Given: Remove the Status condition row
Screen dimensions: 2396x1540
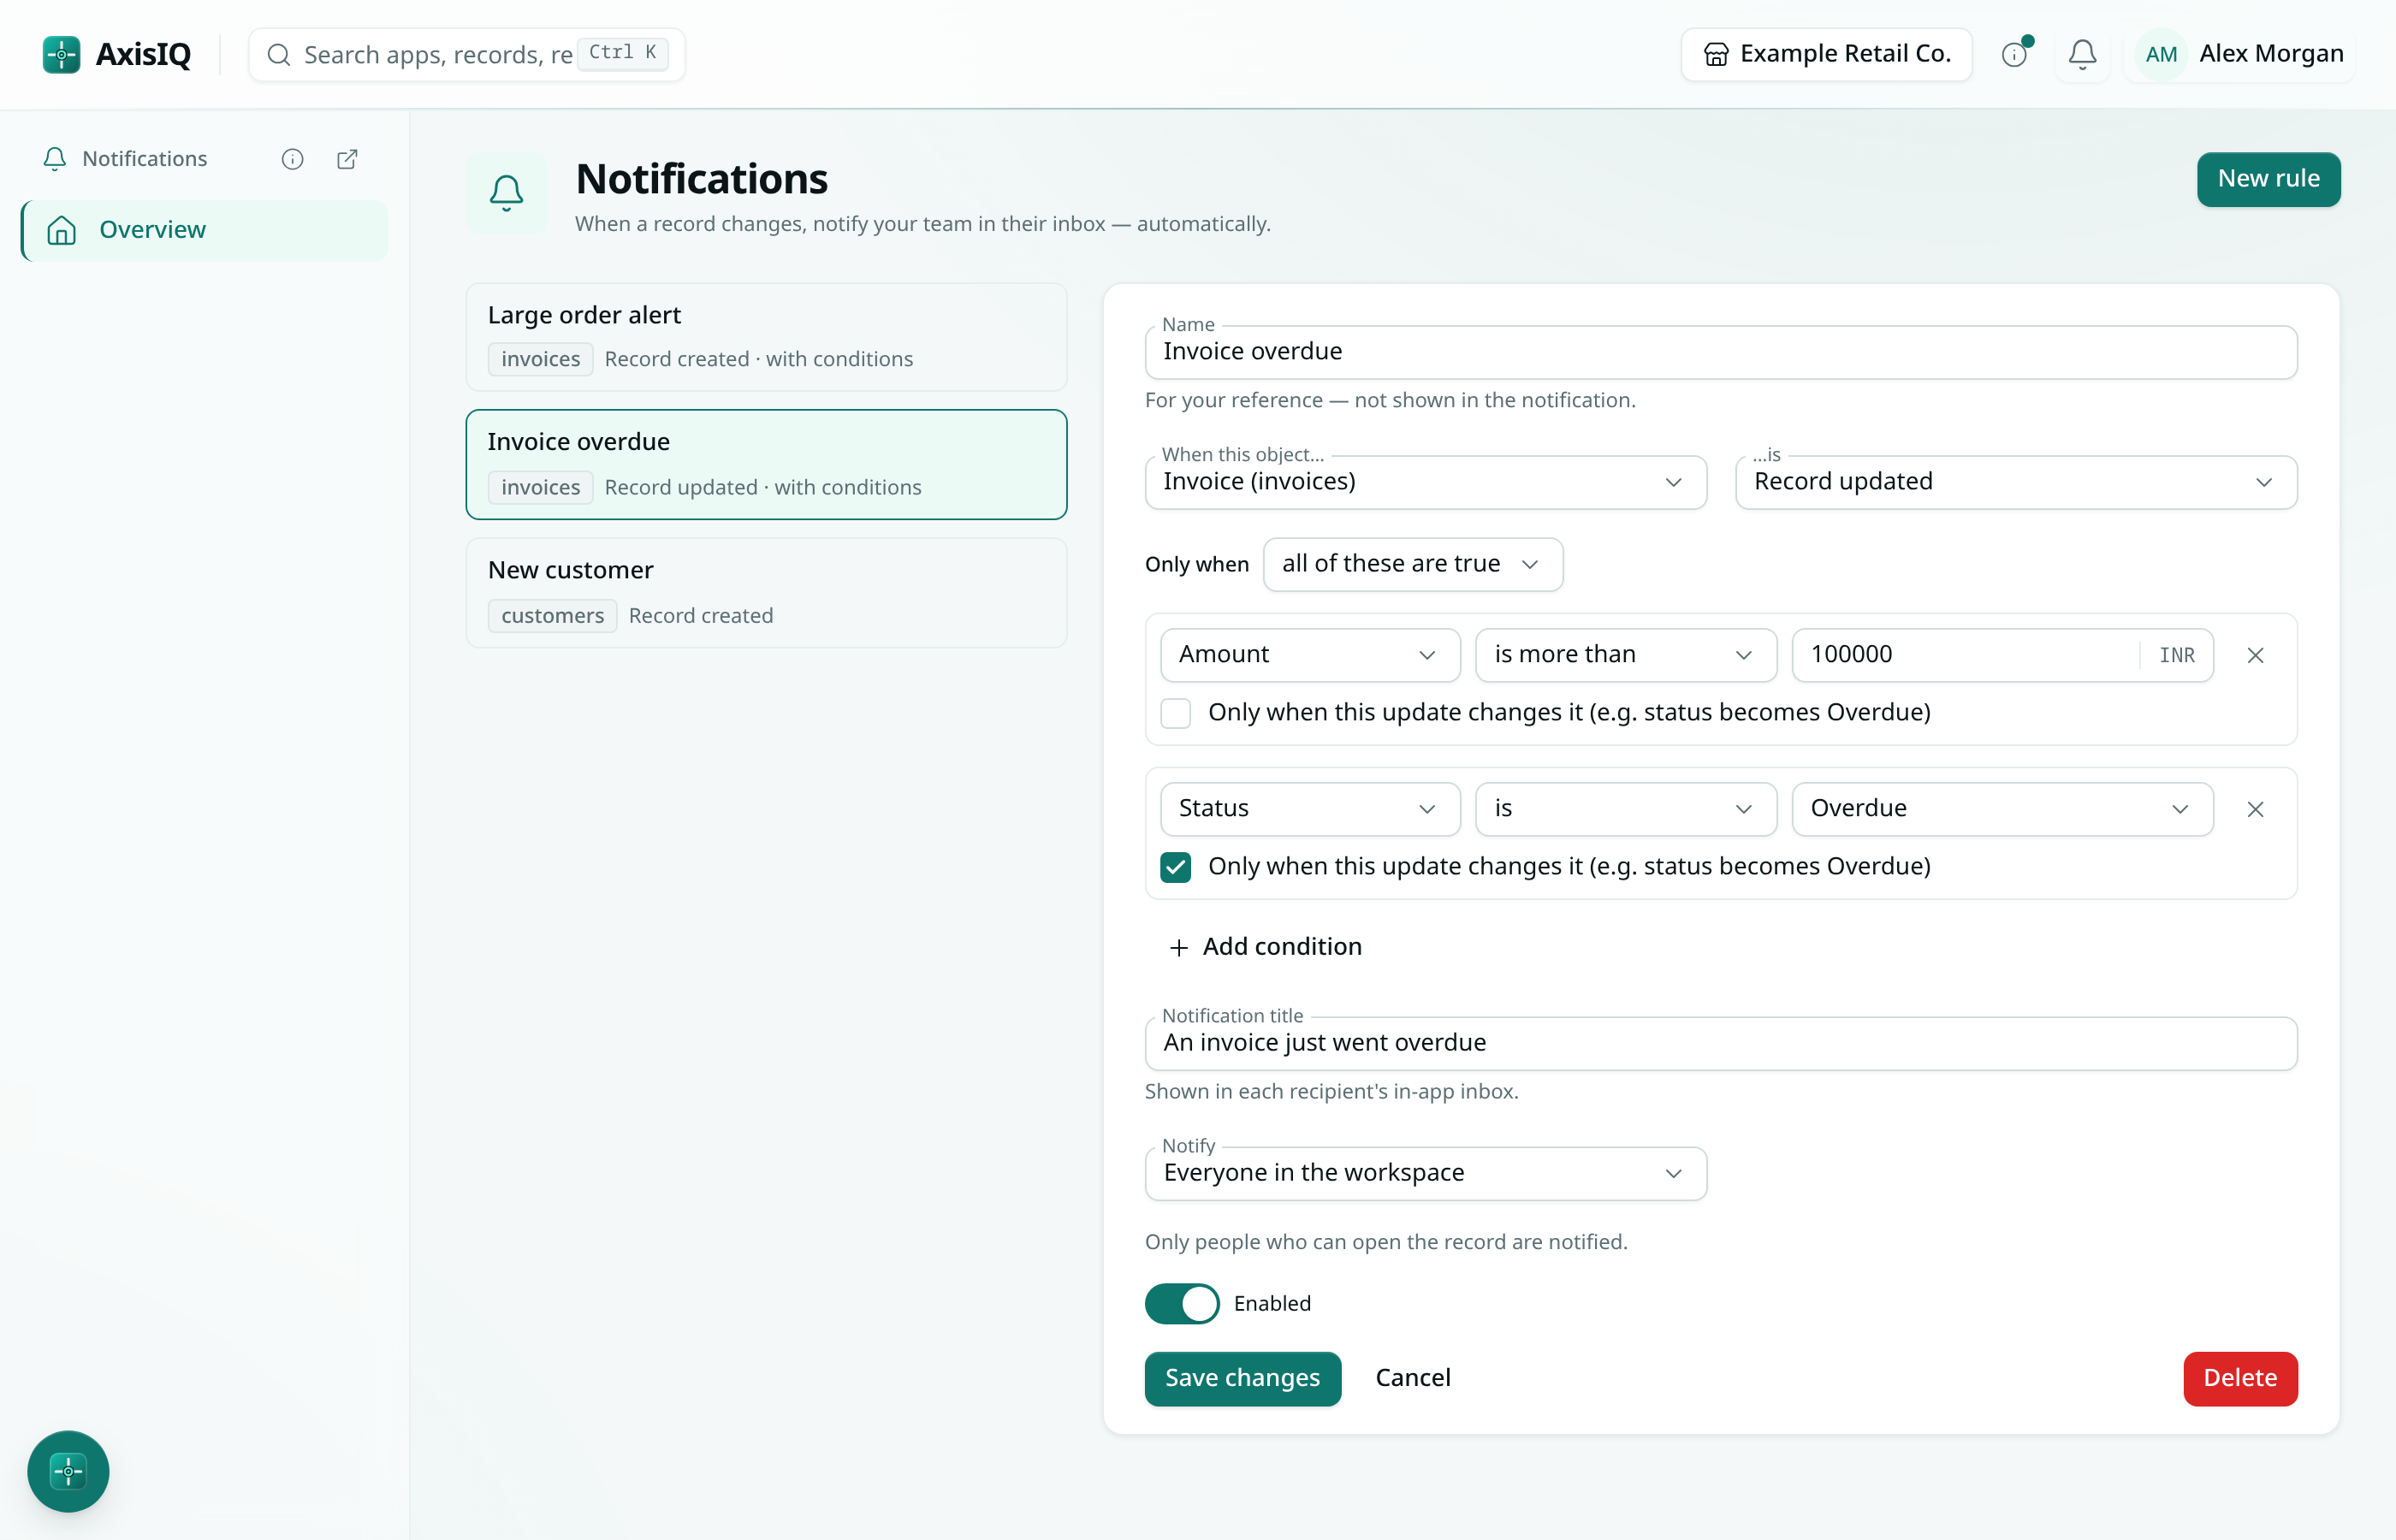Looking at the screenshot, I should click(2255, 809).
